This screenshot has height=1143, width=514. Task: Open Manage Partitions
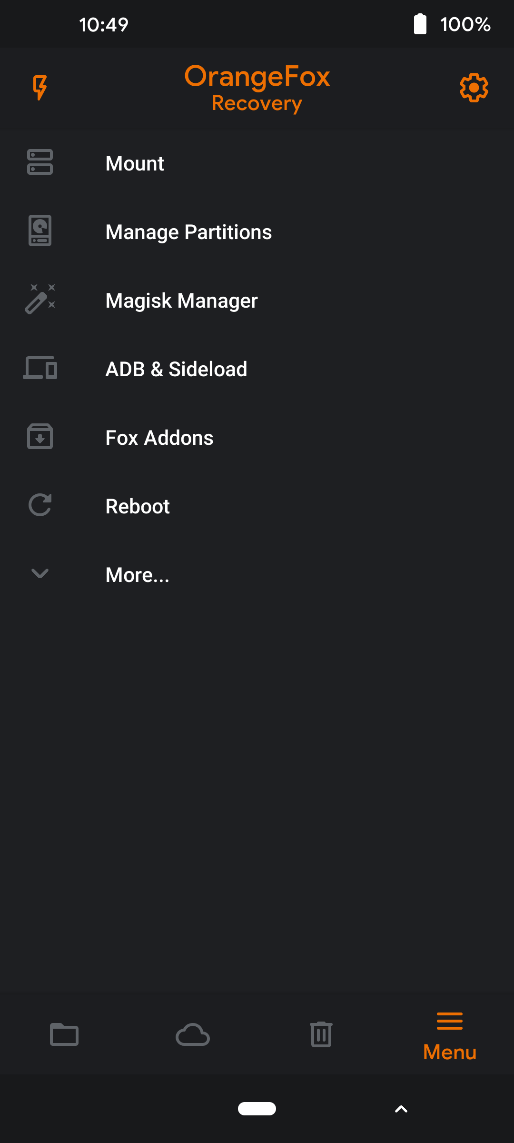188,232
